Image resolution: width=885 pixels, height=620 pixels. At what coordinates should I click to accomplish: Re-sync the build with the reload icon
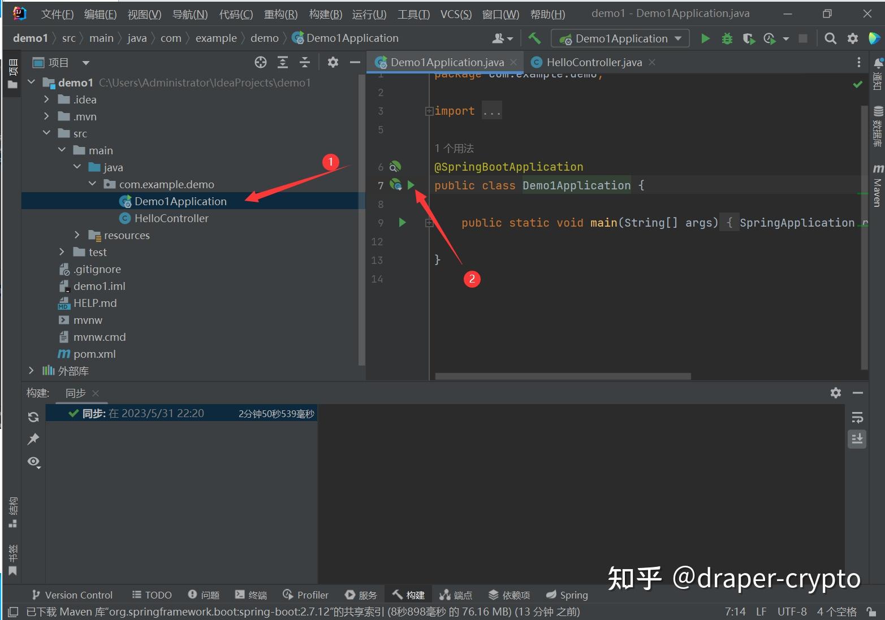click(x=33, y=417)
